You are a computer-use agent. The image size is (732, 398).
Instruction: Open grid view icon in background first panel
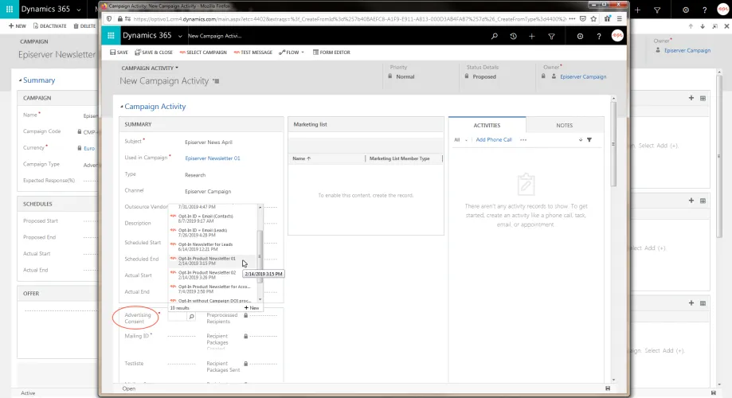703,98
